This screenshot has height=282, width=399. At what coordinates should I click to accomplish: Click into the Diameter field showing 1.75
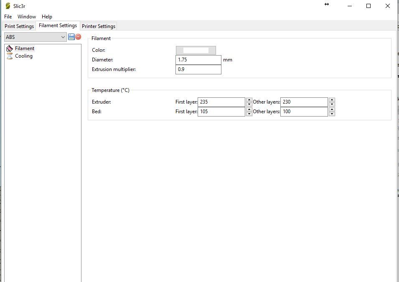pyautogui.click(x=198, y=60)
